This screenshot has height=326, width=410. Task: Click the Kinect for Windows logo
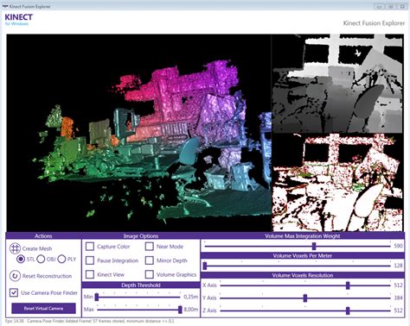[x=19, y=20]
